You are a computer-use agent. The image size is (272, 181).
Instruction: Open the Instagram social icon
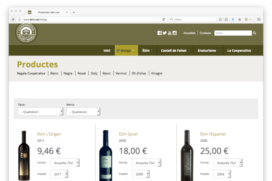pos(175,33)
